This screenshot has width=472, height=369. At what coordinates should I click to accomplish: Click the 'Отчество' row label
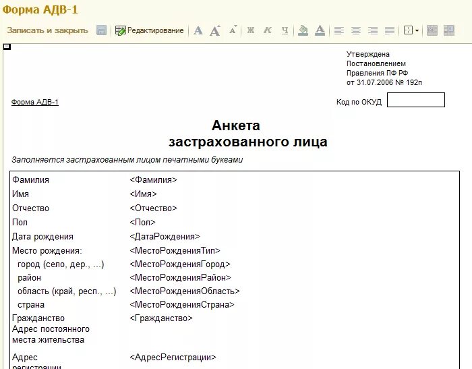point(31,208)
